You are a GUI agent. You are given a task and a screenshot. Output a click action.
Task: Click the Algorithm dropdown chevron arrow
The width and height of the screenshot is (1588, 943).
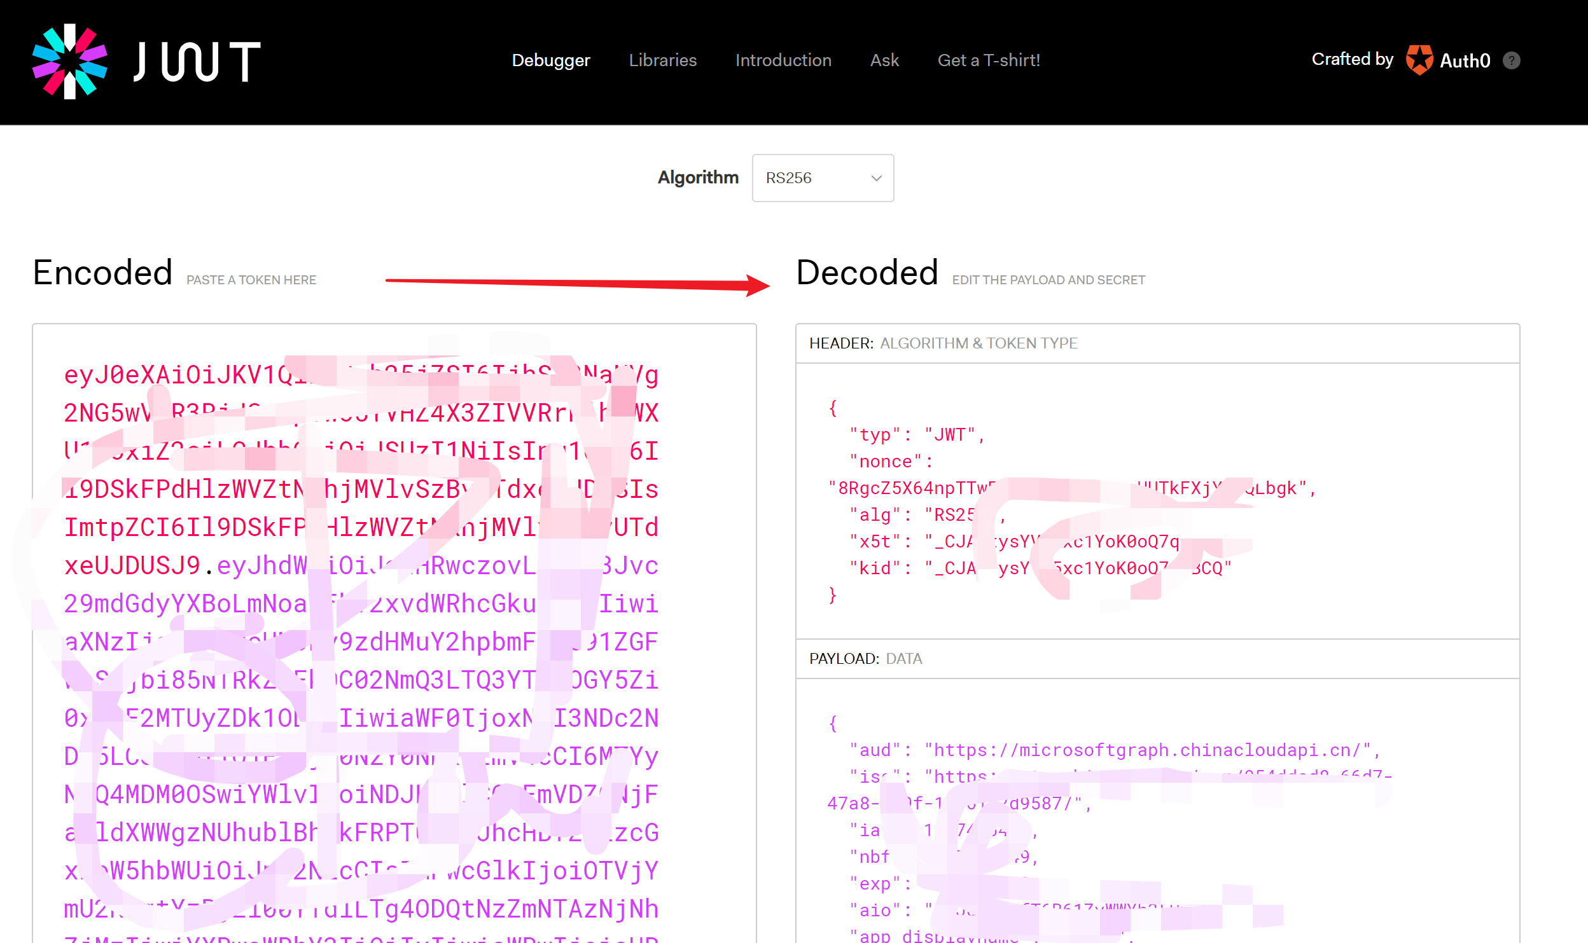coord(876,178)
